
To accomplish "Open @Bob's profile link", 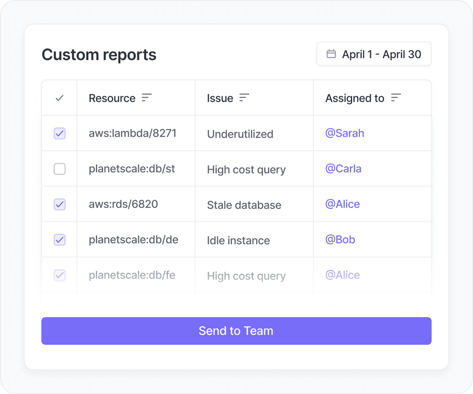I will [340, 240].
